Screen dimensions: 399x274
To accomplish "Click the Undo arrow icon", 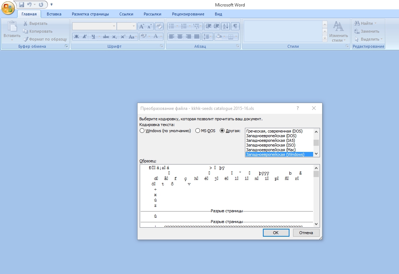I will click(29, 5).
